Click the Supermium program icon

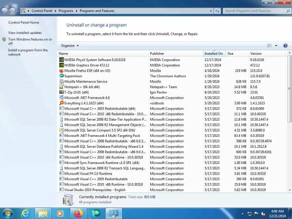[62, 76]
